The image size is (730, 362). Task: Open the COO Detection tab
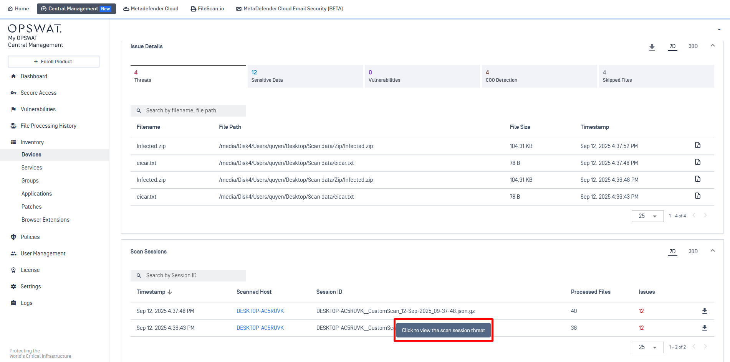539,76
